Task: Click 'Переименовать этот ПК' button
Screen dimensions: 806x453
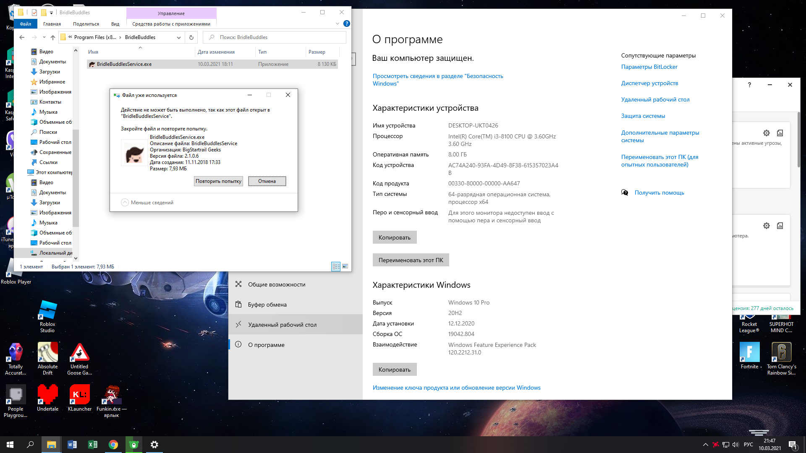Action: click(411, 260)
